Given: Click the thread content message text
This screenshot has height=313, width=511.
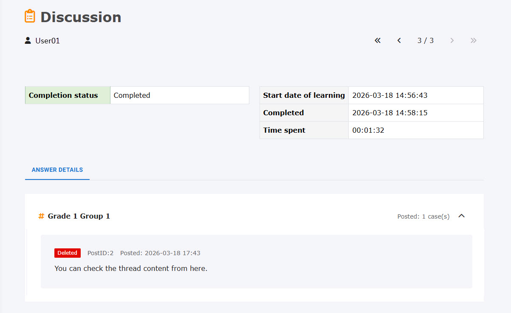Looking at the screenshot, I should pyautogui.click(x=131, y=268).
